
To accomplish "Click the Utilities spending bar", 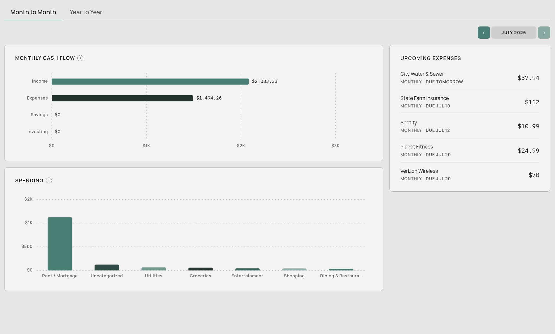I will [x=154, y=269].
